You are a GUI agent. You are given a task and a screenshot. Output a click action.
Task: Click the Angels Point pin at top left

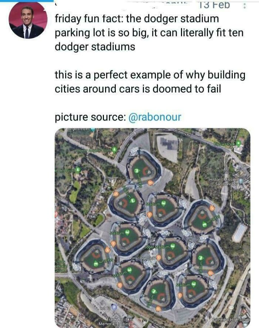[x=92, y=128]
